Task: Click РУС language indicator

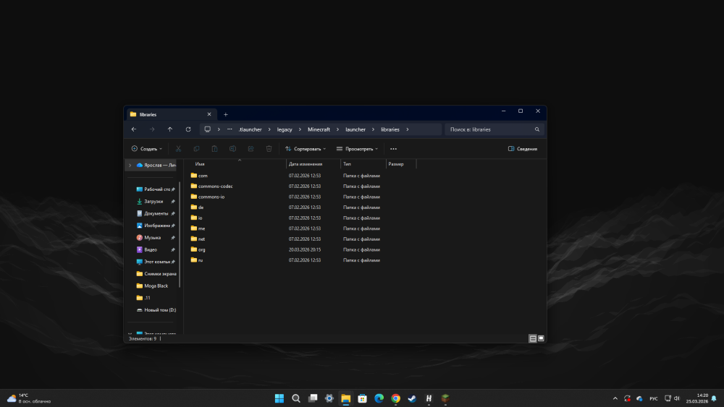Action: [653, 398]
